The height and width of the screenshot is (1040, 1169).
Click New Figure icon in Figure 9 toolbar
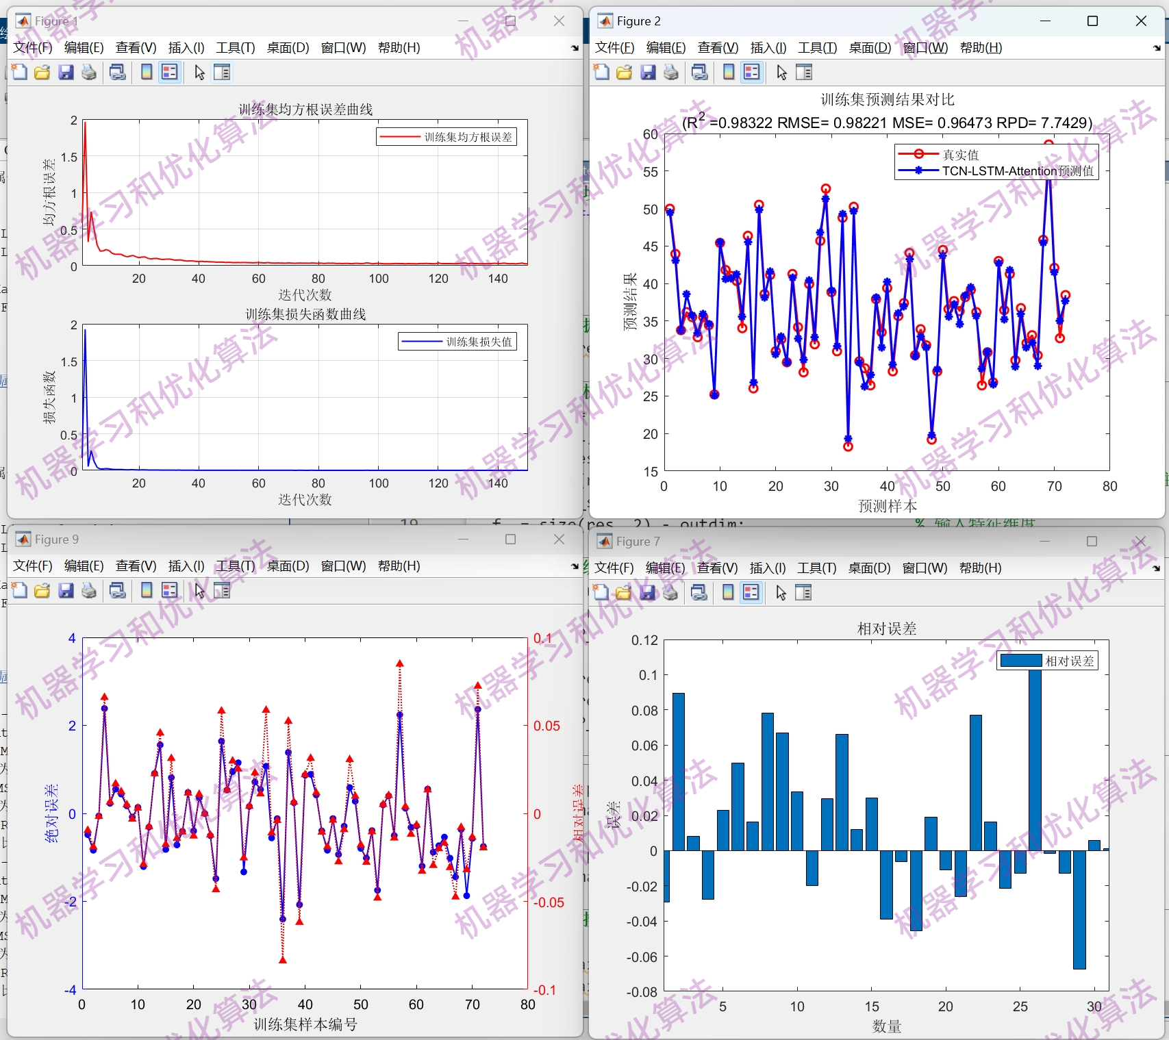coord(20,590)
